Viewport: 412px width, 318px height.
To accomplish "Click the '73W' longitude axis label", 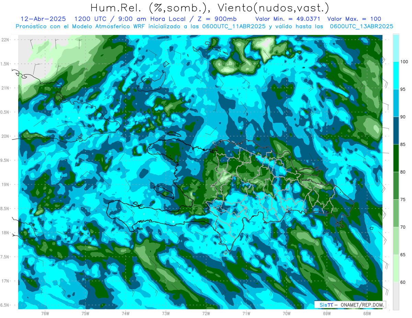I will [x=166, y=313].
